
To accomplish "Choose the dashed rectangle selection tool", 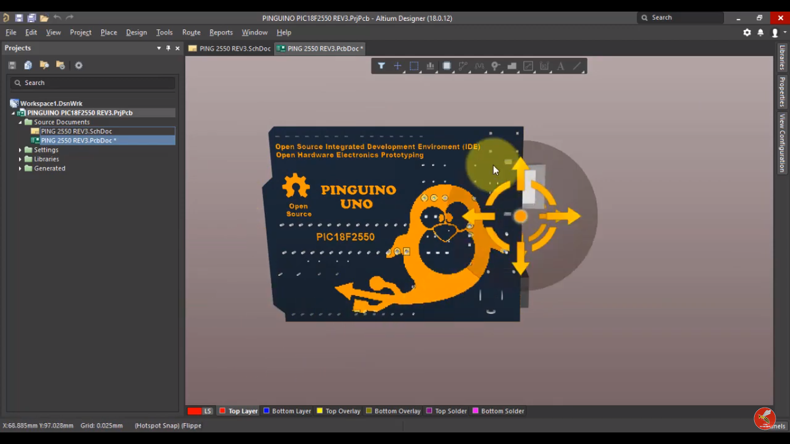I will coord(414,66).
